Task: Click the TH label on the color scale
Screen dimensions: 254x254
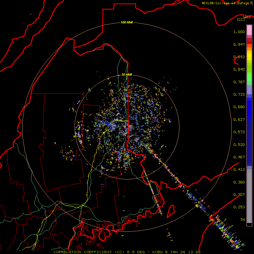Action: pyautogui.click(x=242, y=220)
